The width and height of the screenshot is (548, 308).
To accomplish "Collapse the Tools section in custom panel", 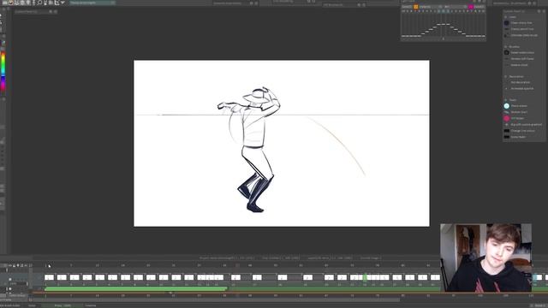I will pyautogui.click(x=505, y=100).
